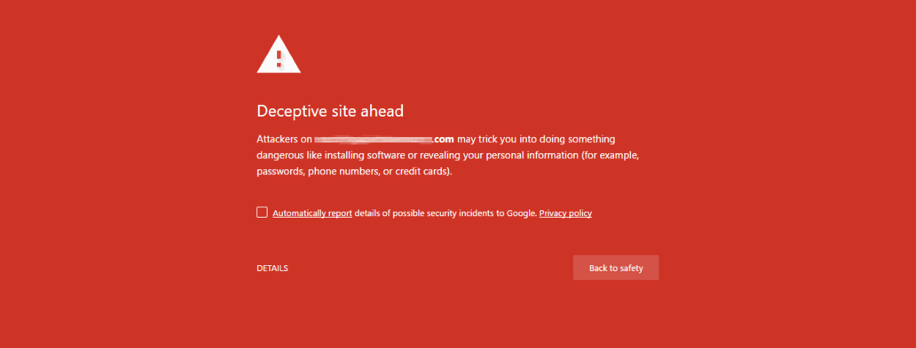Click the 'passwords, phone numbers, or credit cards' line
The width and height of the screenshot is (916, 348).
355,172
